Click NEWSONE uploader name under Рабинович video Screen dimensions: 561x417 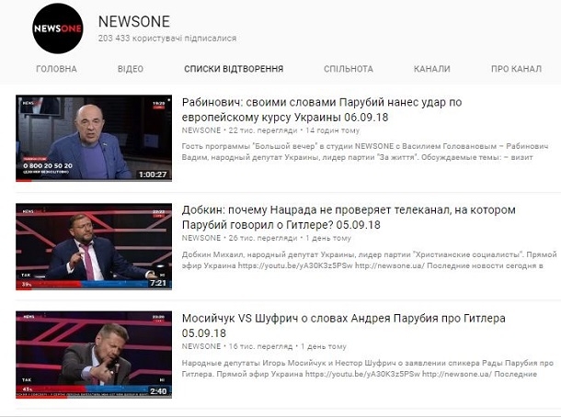[201, 130]
